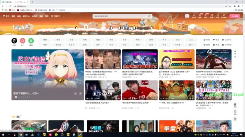
Task: Open 赛事 in the top navigation
Action: 47,16
